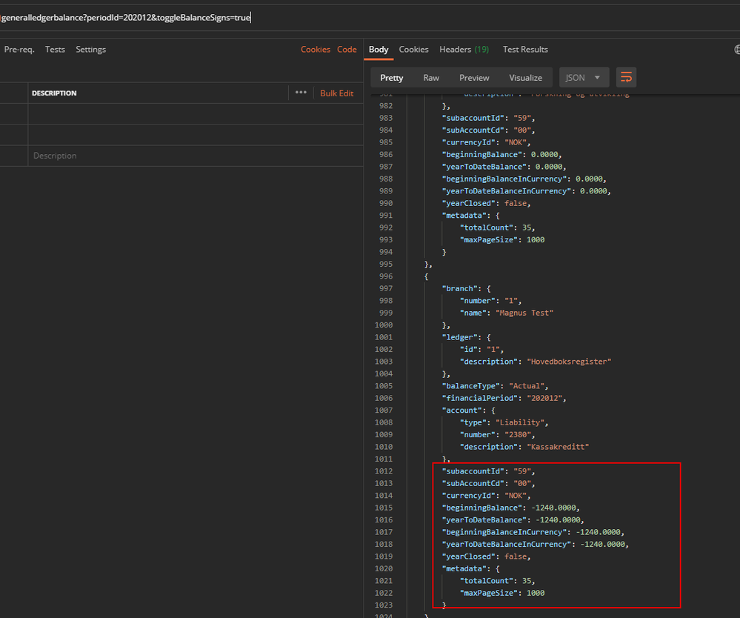Switch to the Raw response view
This screenshot has width=740, height=618.
(431, 78)
